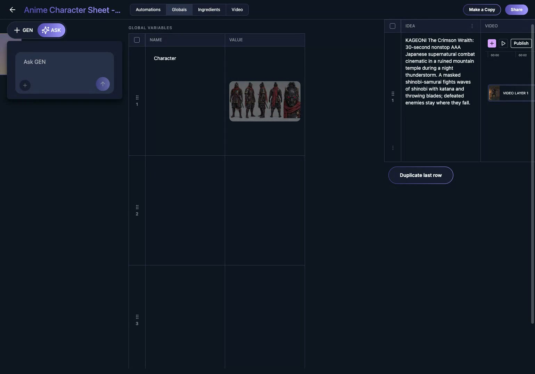
Task: Select all ideas checkbox
Action: pyautogui.click(x=393, y=26)
